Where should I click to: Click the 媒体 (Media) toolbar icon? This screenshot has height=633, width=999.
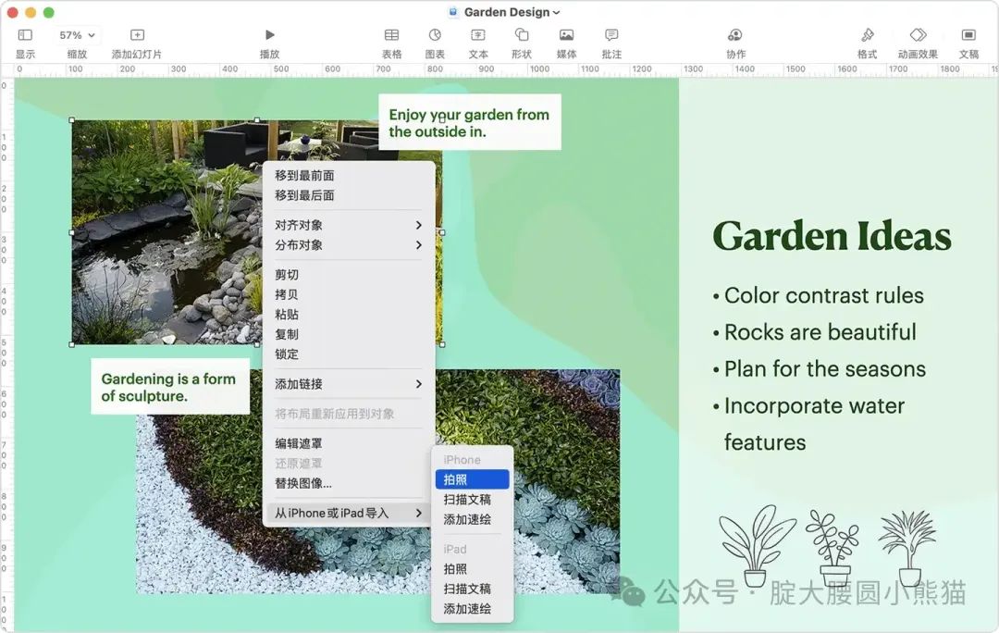[566, 35]
